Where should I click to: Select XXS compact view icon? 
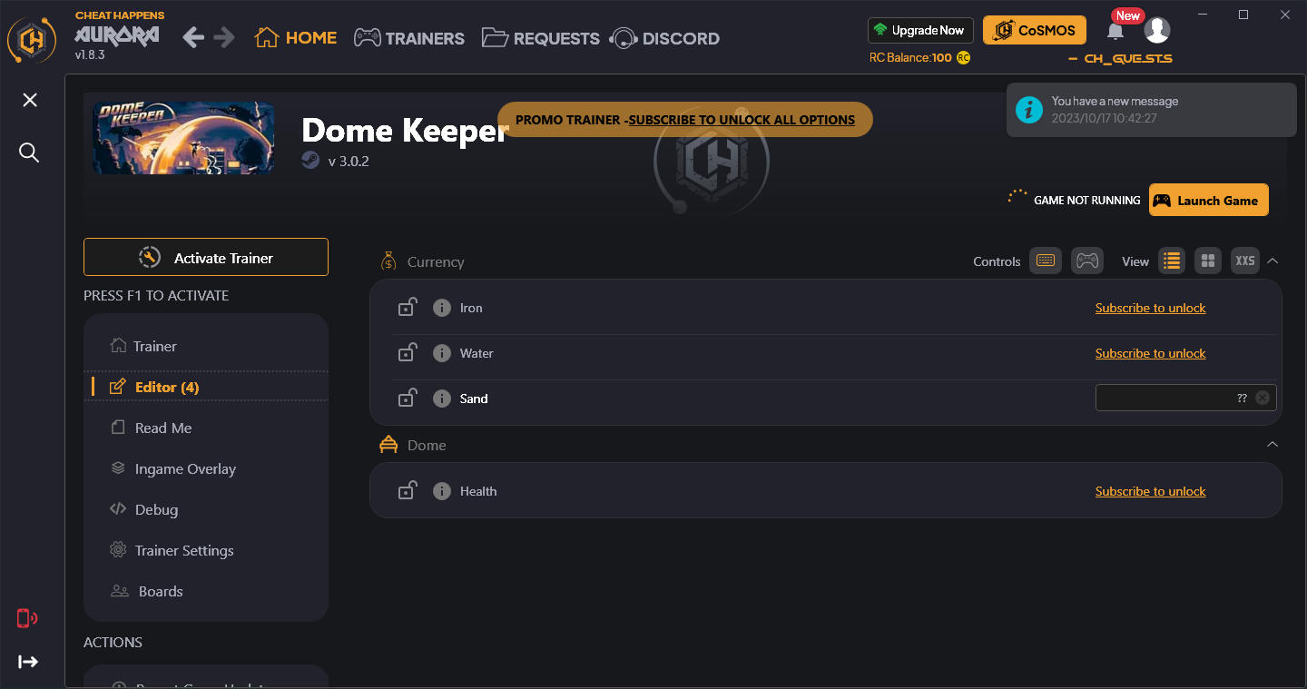pyautogui.click(x=1245, y=261)
